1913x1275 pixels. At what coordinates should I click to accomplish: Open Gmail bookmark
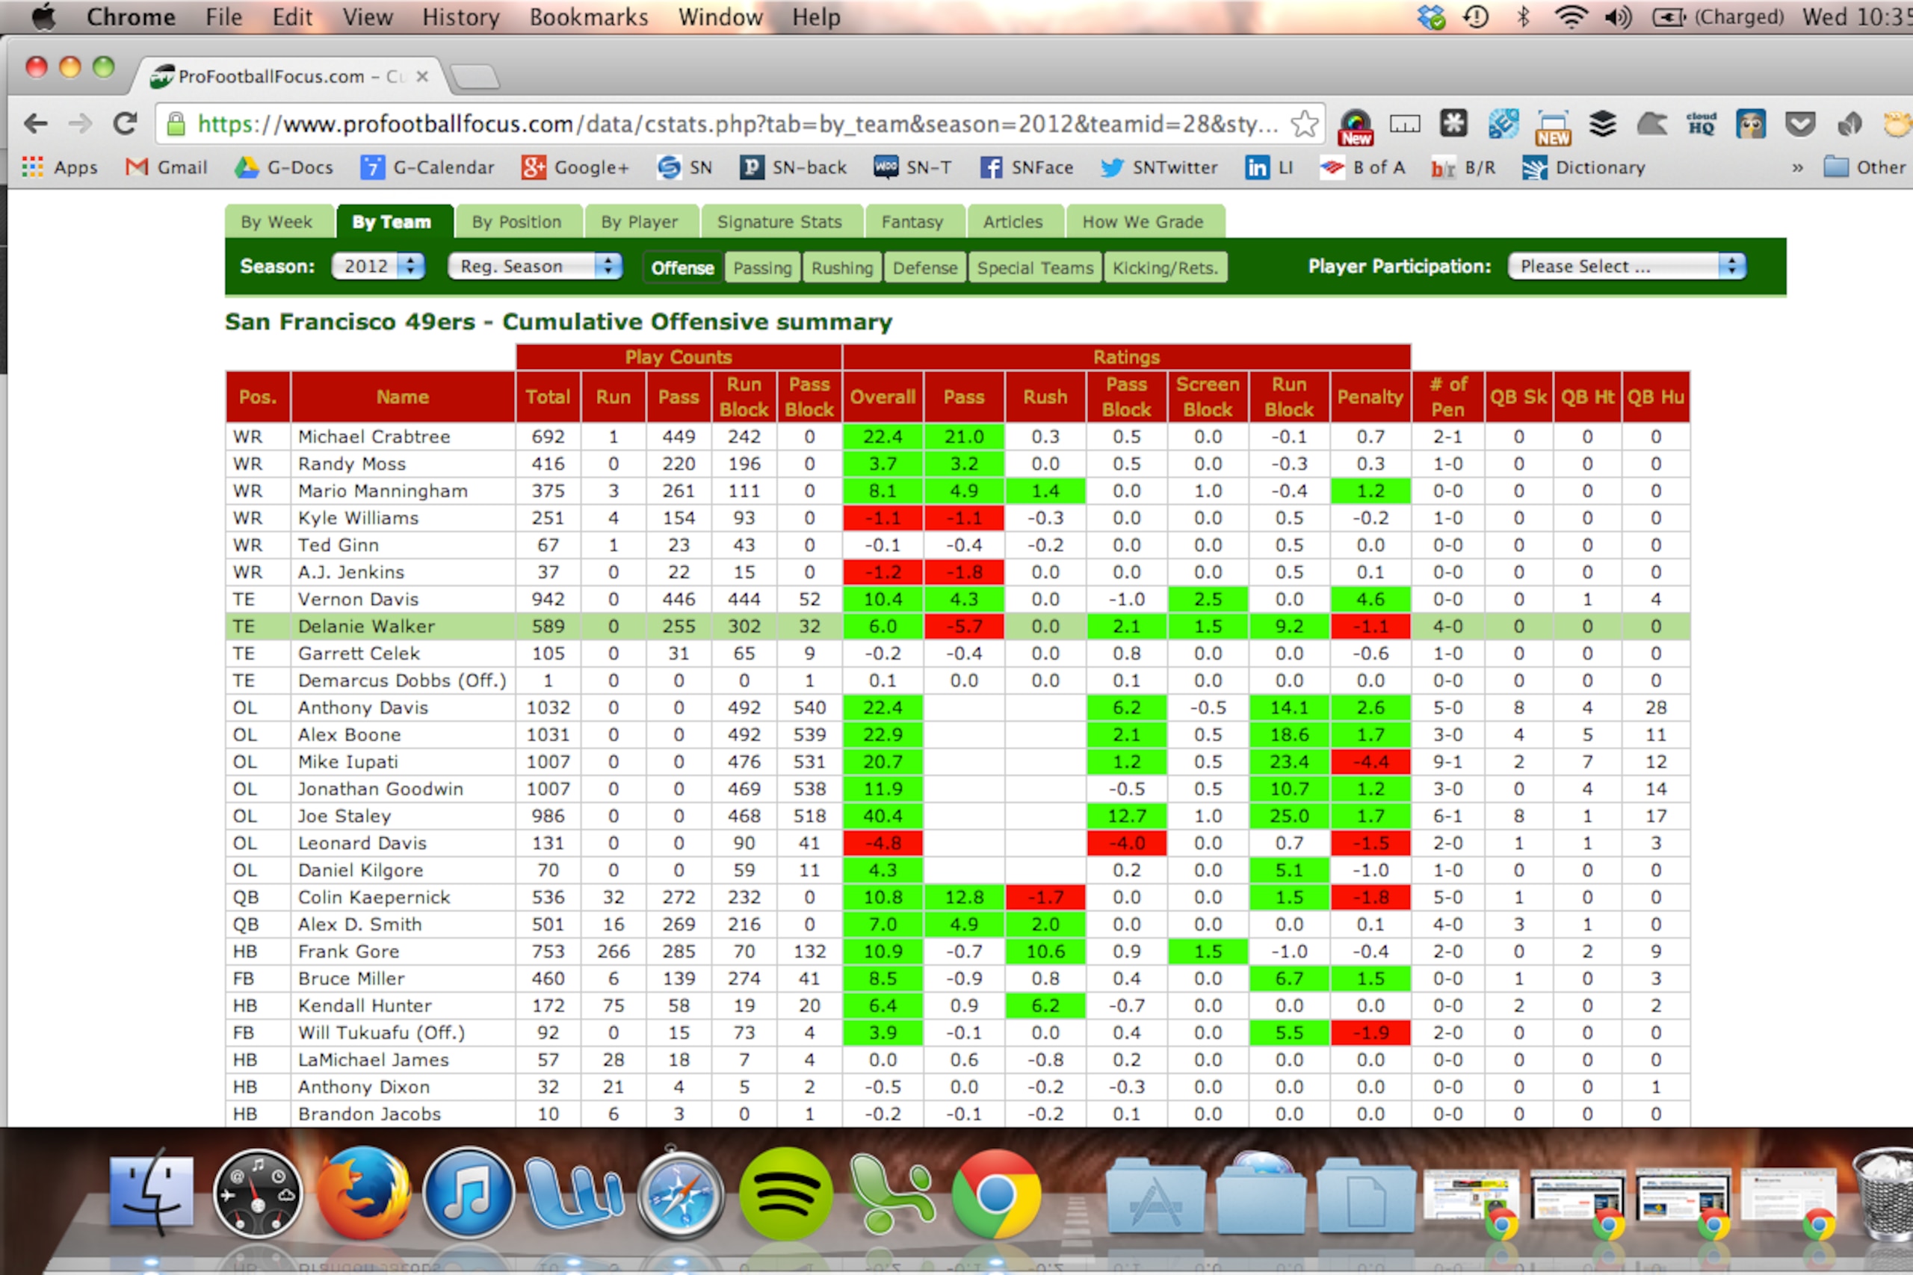coord(167,167)
